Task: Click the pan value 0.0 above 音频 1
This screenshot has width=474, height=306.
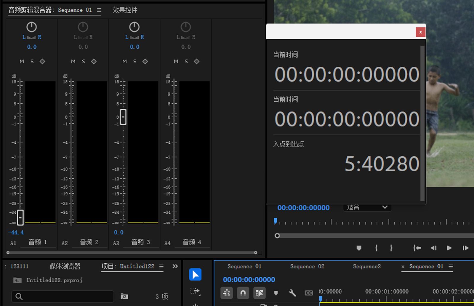Action: click(32, 47)
